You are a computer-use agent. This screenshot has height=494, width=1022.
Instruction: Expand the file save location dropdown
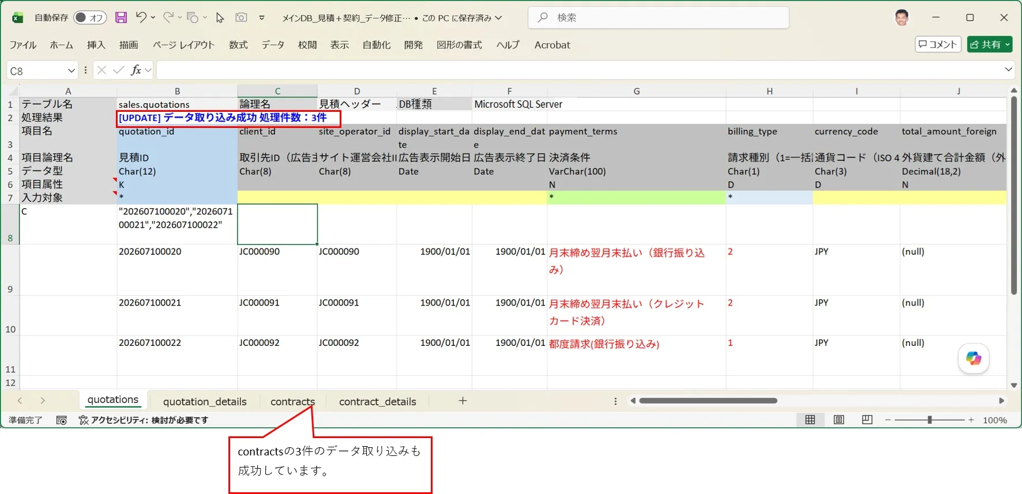click(498, 18)
